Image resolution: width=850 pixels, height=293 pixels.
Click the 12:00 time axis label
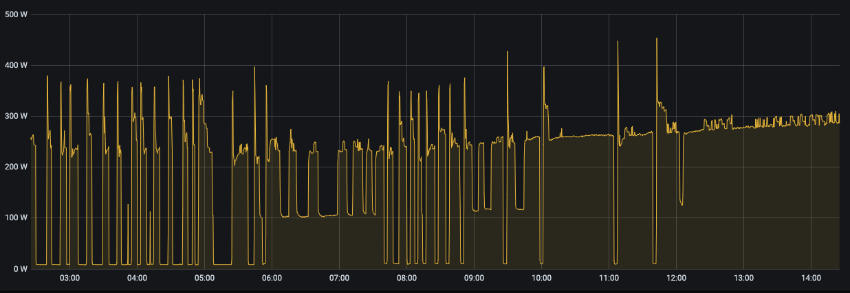[x=677, y=278]
